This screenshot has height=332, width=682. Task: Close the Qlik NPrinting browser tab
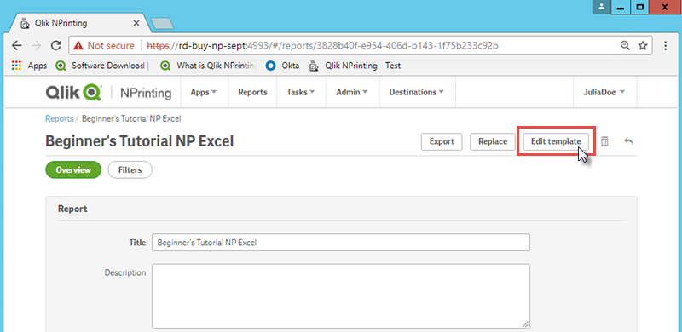coord(136,23)
